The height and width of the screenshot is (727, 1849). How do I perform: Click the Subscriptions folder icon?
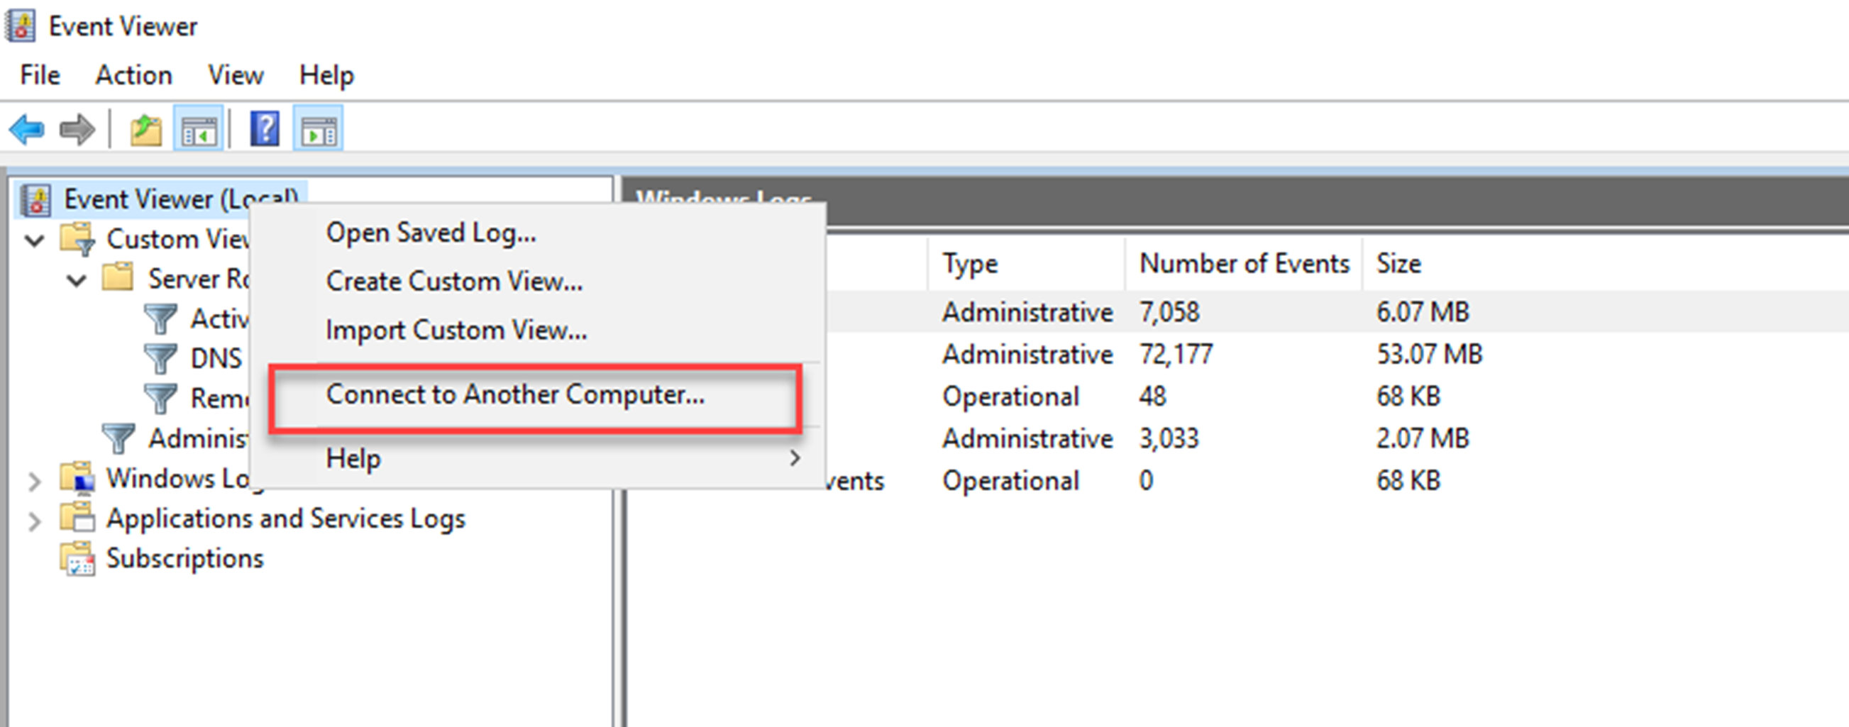point(77,559)
